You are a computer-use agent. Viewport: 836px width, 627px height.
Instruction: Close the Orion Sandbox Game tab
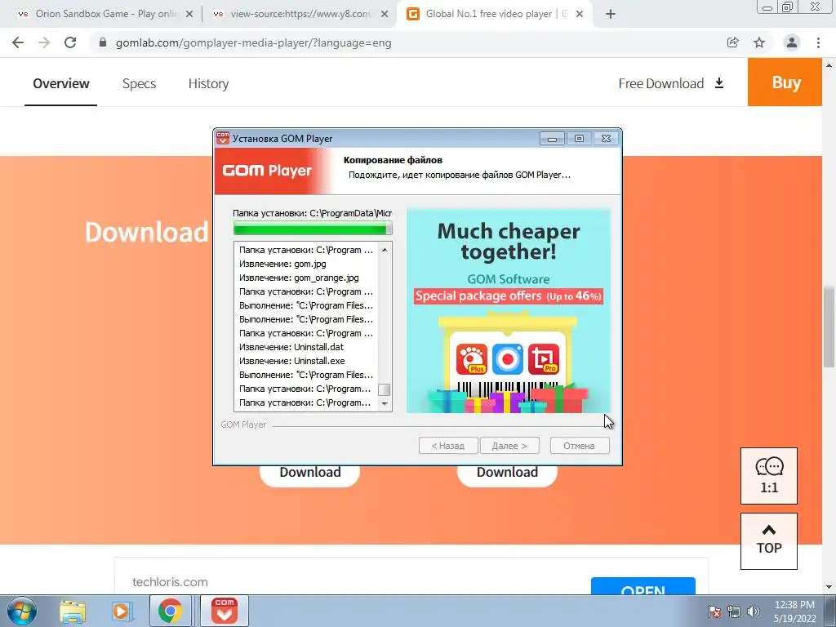tap(189, 15)
